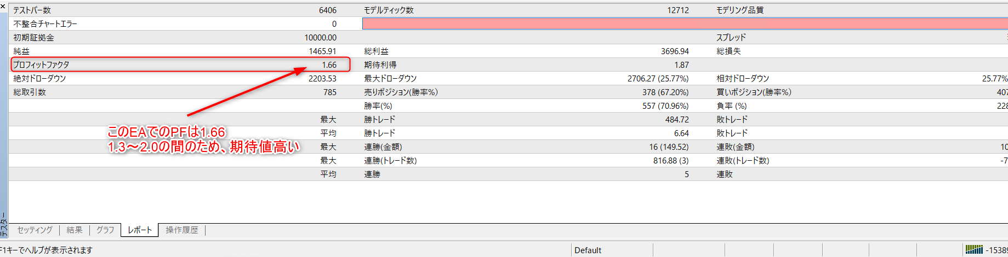Click the red modeling quality bar
Image resolution: width=1008 pixels, height=257 pixels.
pos(684,24)
